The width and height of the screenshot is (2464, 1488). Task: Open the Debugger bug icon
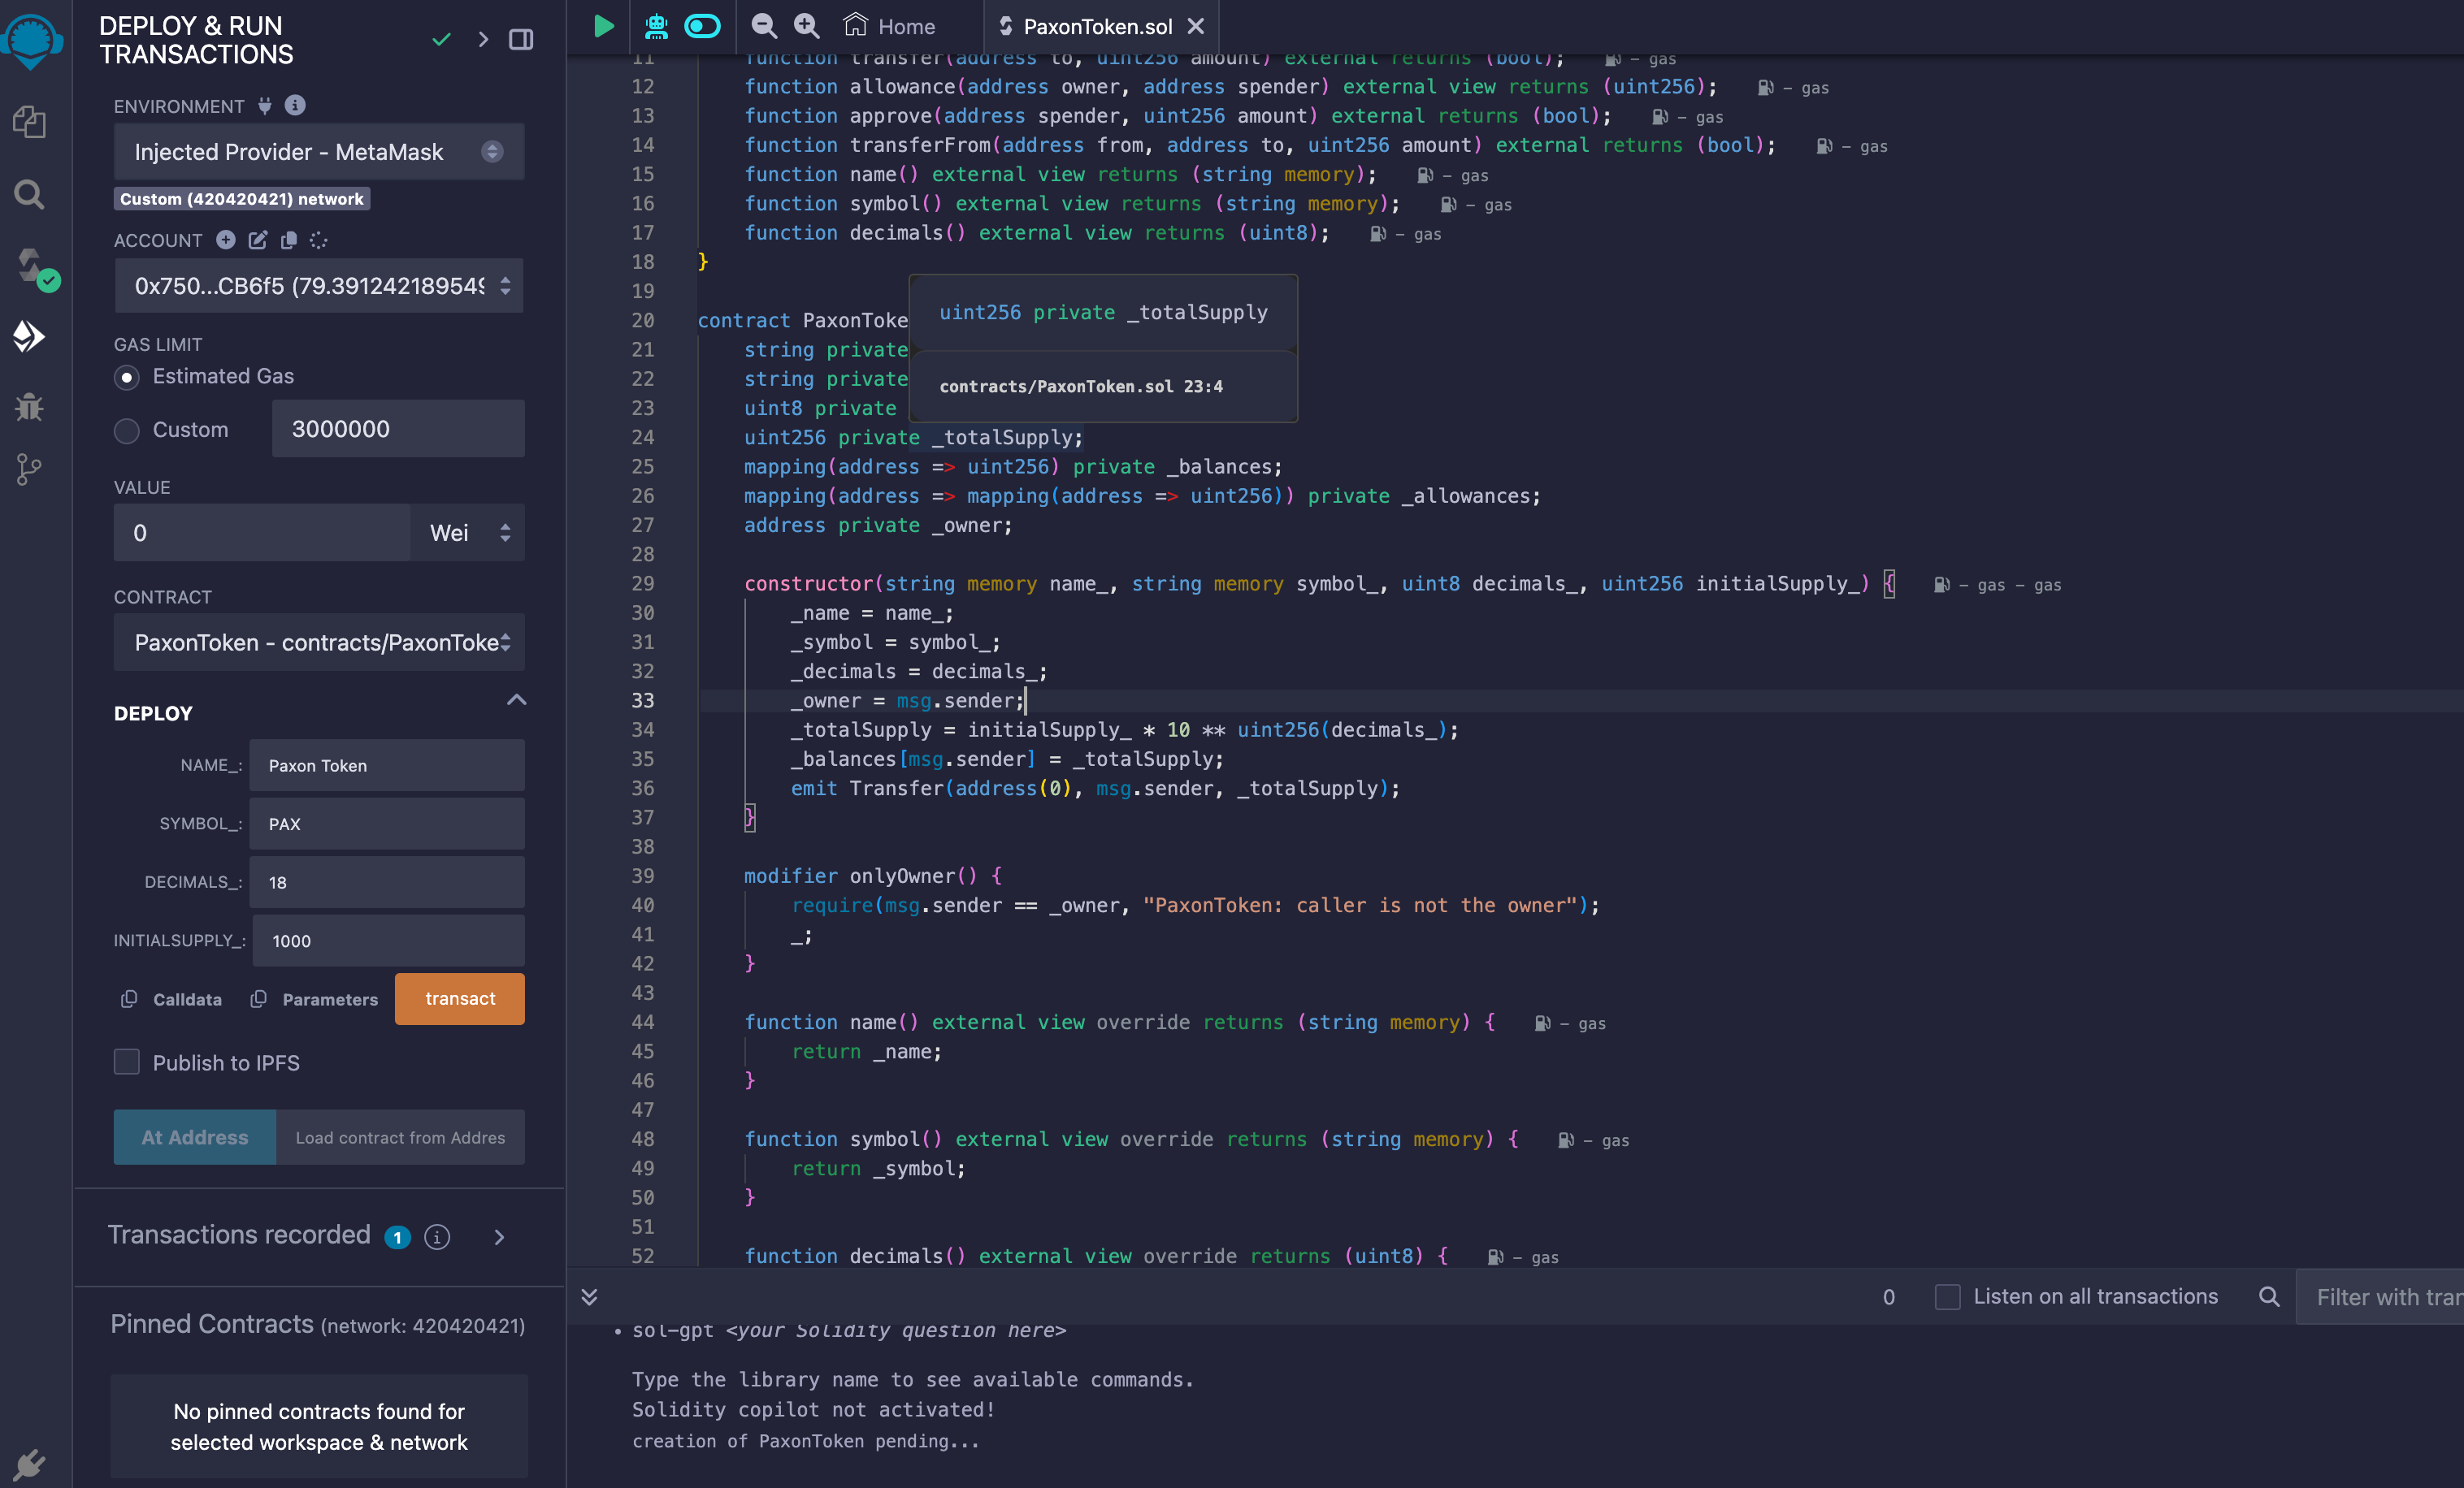click(29, 407)
